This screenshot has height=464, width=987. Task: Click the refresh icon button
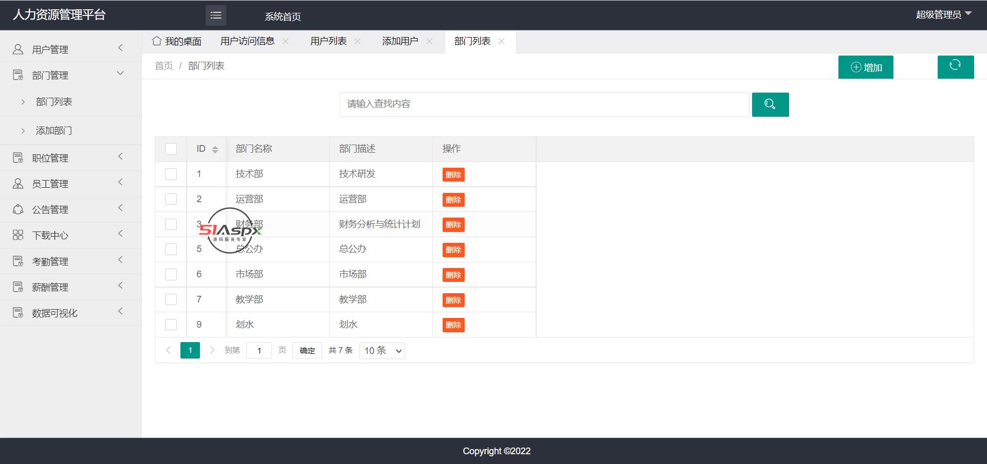click(x=955, y=67)
